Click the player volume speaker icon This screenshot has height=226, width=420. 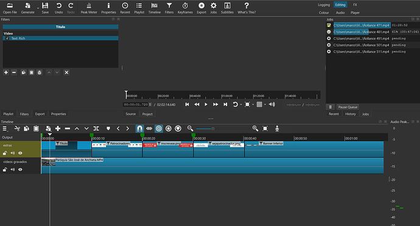tap(272, 105)
